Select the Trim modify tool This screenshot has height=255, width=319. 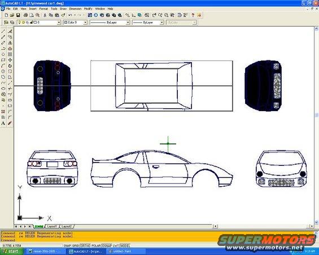pyautogui.click(x=10, y=89)
